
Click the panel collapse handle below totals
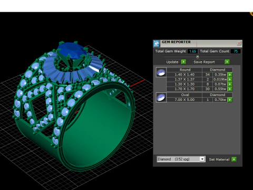[x=198, y=56]
